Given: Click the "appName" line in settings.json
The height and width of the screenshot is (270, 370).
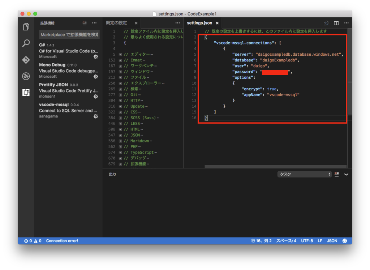Looking at the screenshot, I should point(270,95).
